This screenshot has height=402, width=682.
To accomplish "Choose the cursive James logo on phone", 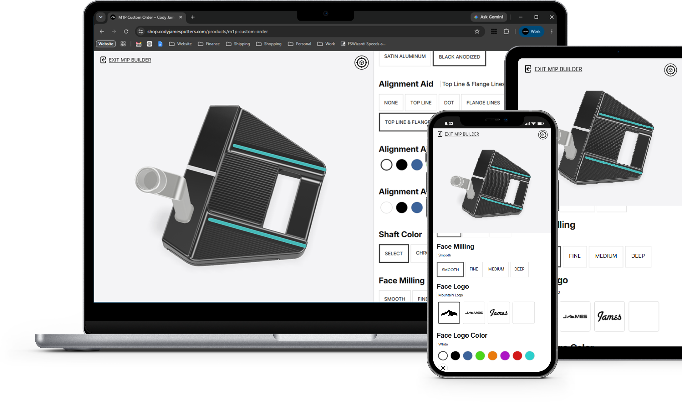I will point(499,313).
